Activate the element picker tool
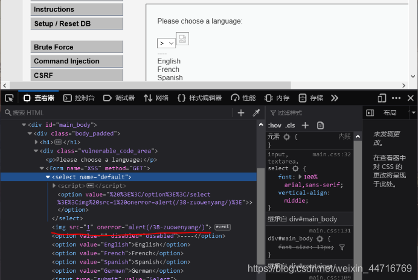 (x=9, y=98)
